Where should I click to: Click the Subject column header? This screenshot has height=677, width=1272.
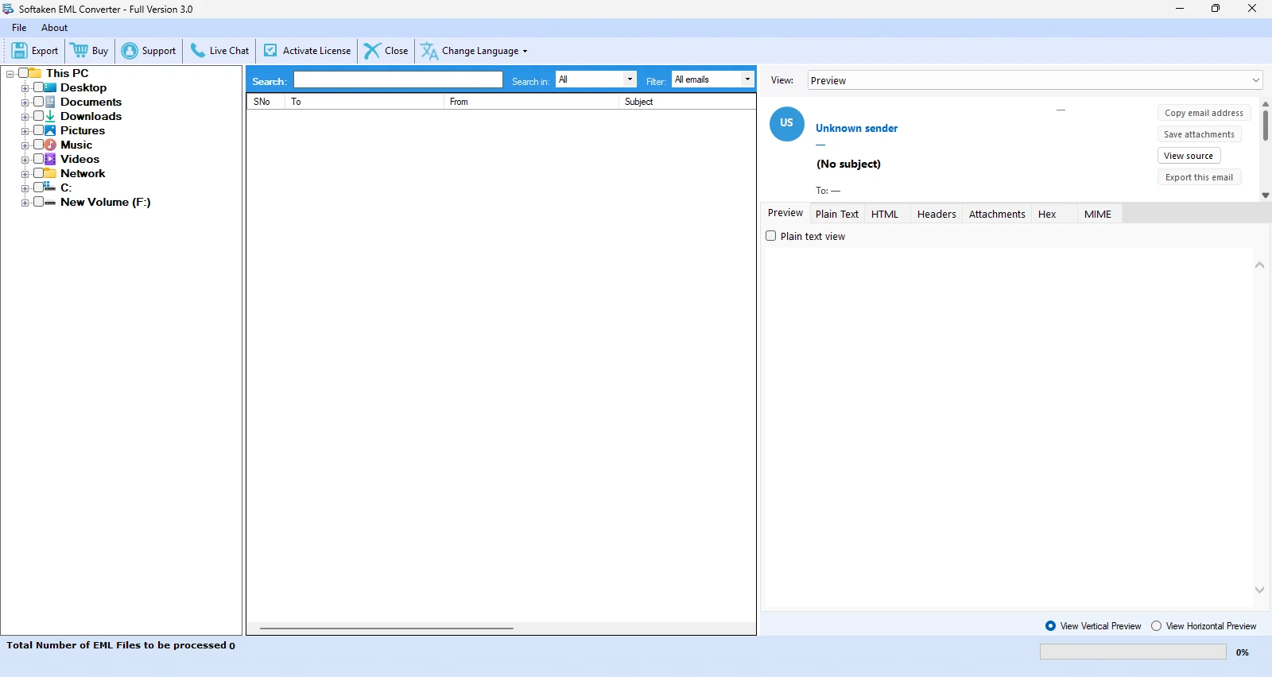click(687, 102)
